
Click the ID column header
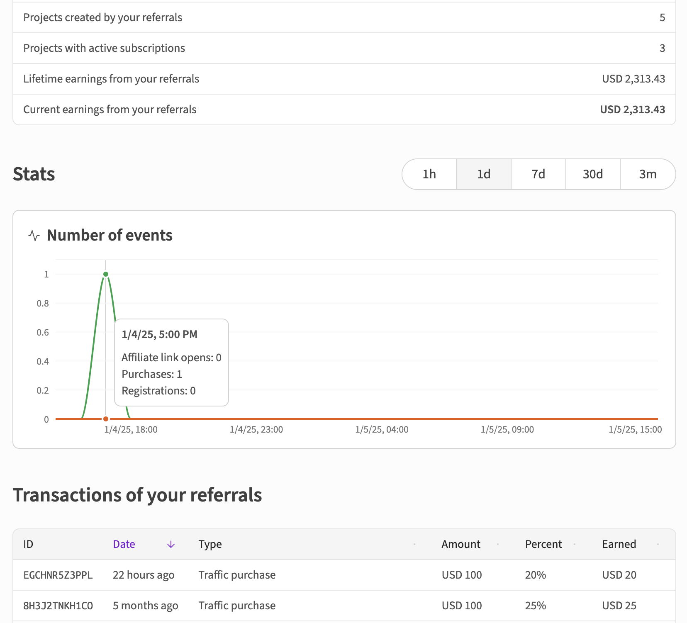click(28, 544)
